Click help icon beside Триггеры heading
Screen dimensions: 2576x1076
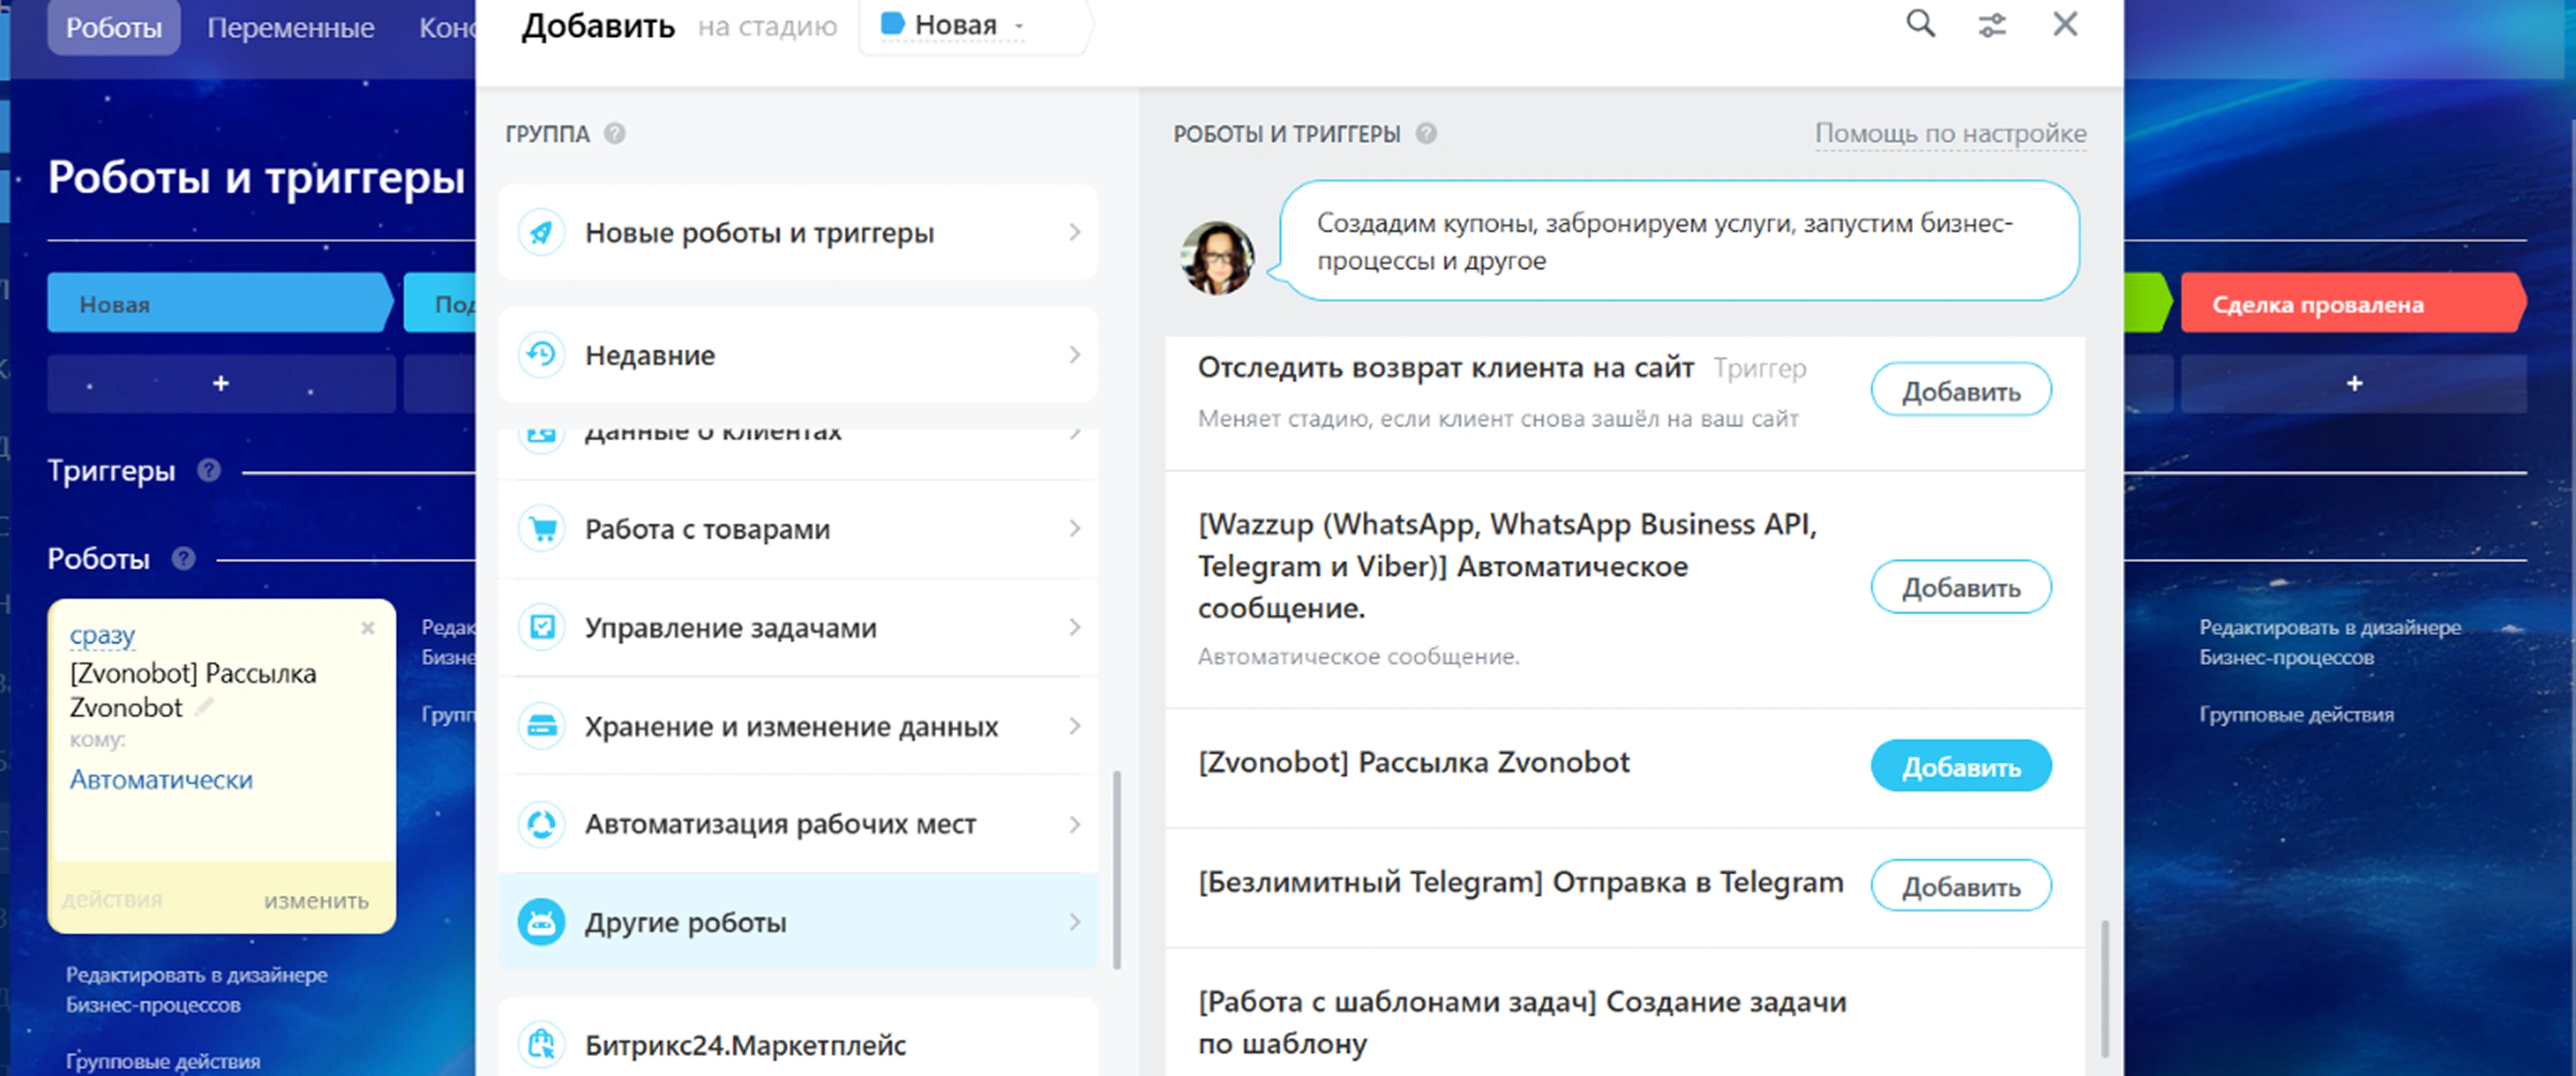209,470
